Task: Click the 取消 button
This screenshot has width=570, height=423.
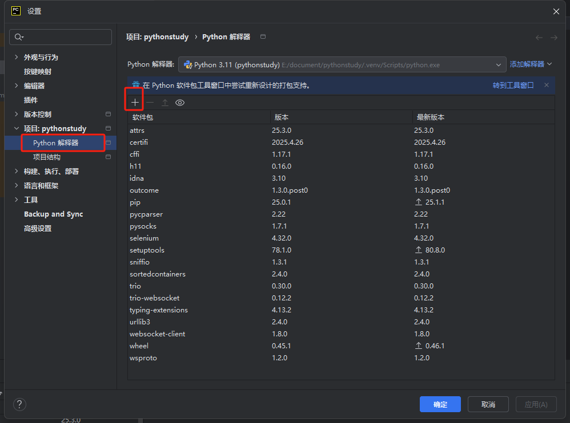Action: coord(488,404)
